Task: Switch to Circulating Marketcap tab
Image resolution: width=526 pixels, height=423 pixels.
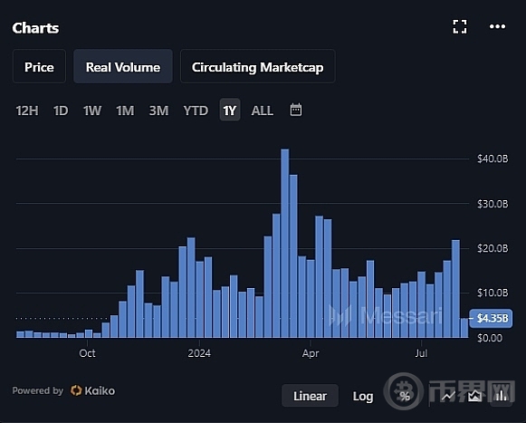Action: point(258,66)
